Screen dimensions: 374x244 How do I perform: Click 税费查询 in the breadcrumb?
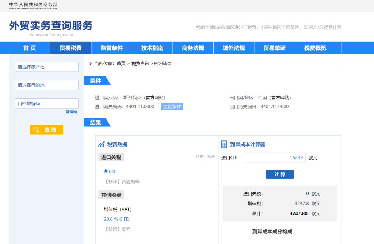pos(140,63)
